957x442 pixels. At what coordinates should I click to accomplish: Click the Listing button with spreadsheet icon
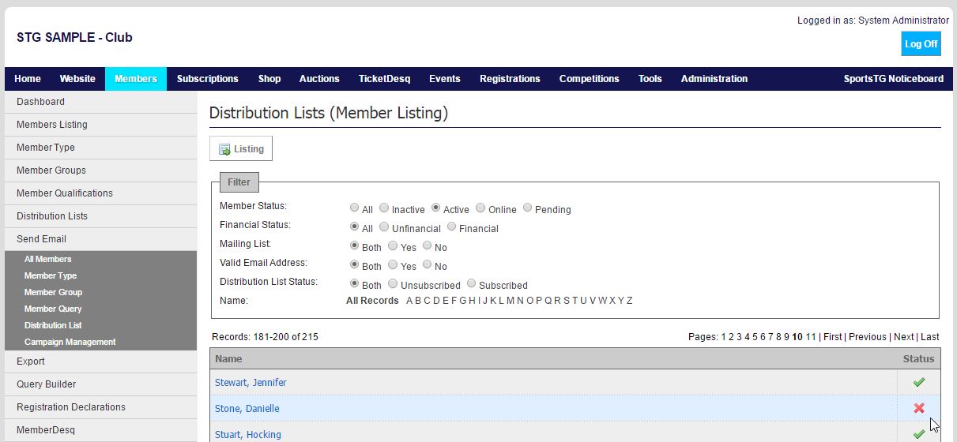click(241, 149)
